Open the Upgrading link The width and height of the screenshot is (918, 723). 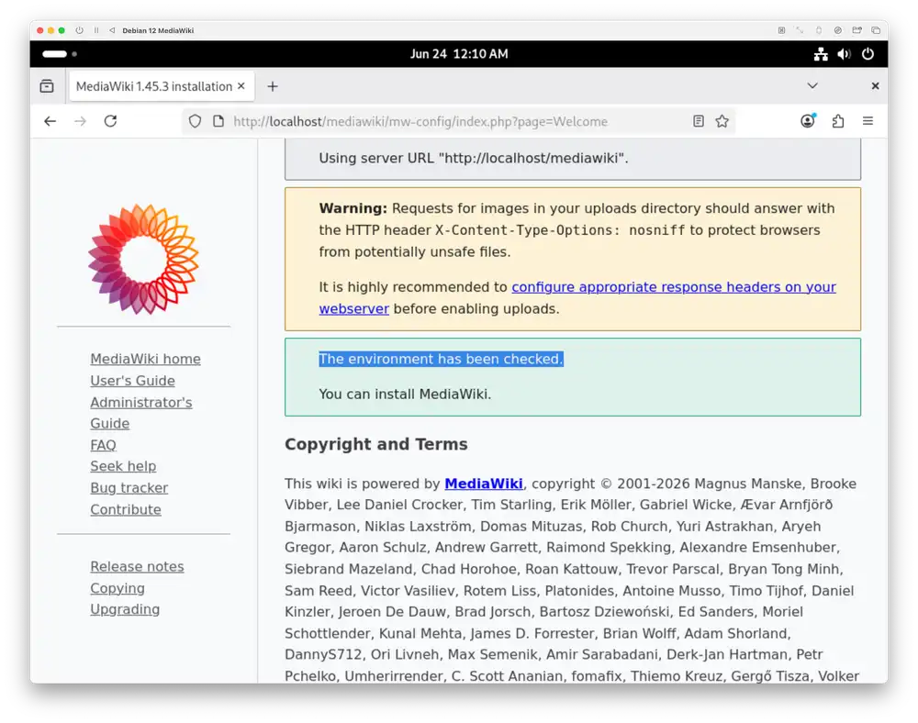tap(125, 609)
